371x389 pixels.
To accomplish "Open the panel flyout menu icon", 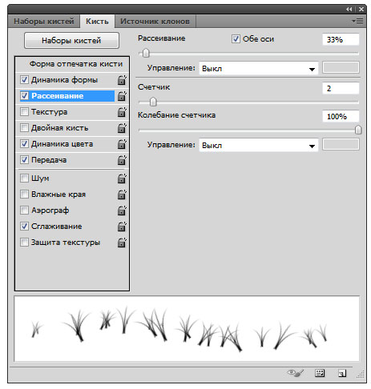I will click(x=357, y=21).
